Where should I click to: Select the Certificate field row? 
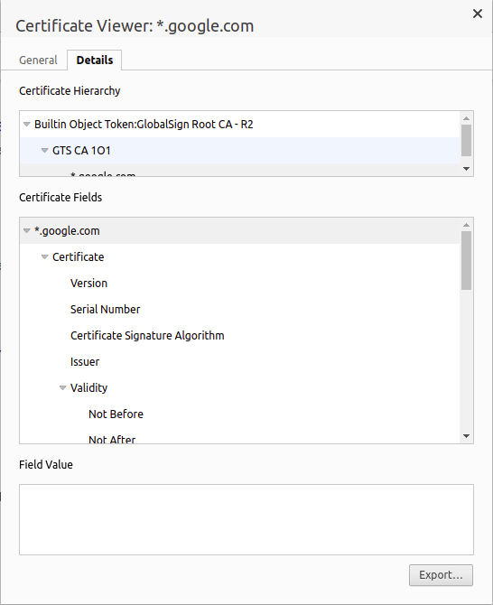point(240,257)
